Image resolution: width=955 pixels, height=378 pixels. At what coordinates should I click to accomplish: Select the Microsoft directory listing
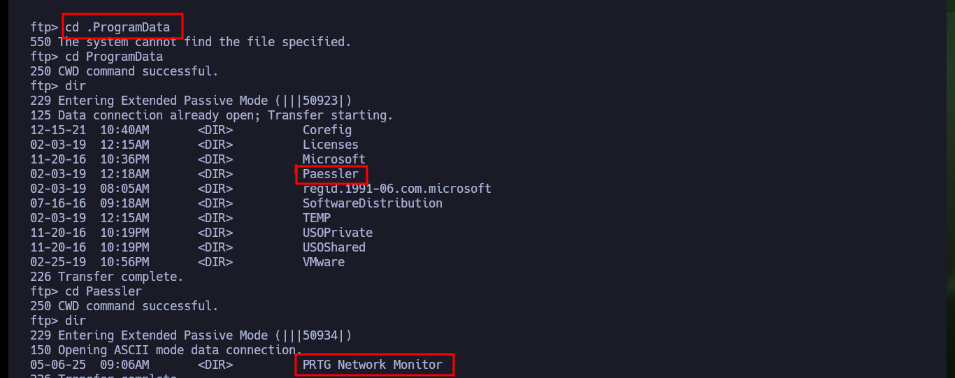(x=334, y=159)
